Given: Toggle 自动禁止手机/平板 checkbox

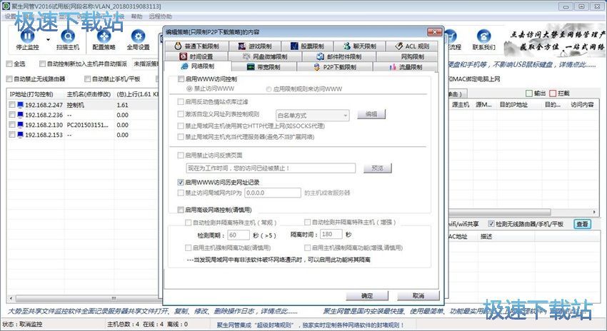Looking at the screenshot, I should tap(88, 79).
